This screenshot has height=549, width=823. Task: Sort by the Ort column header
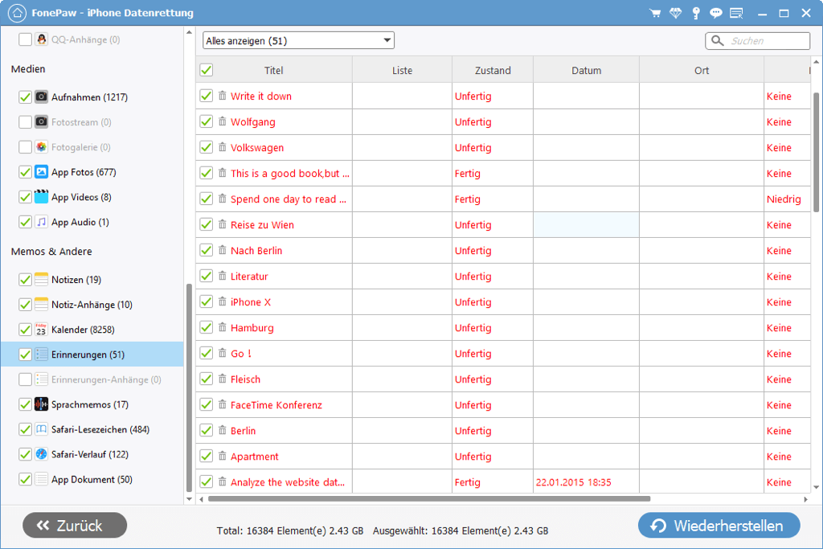point(702,70)
